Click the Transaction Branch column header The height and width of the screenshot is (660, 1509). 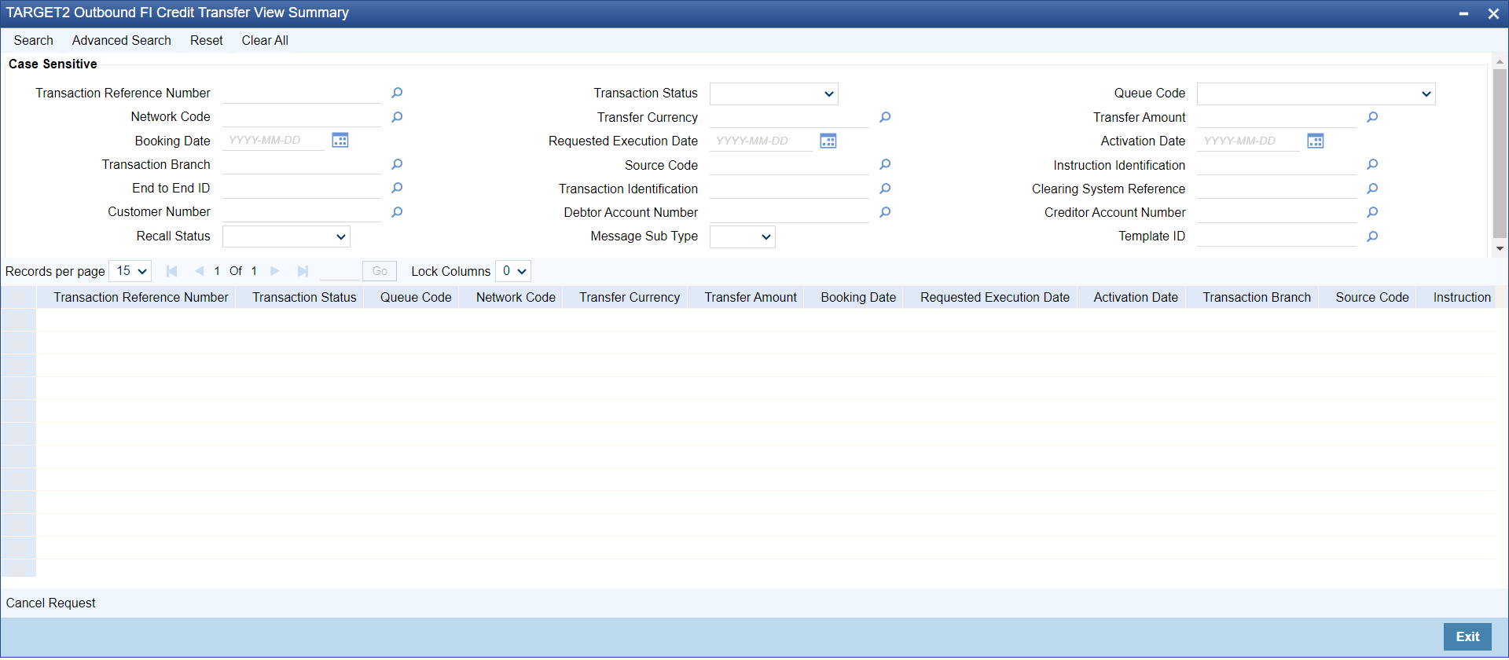pos(1257,298)
